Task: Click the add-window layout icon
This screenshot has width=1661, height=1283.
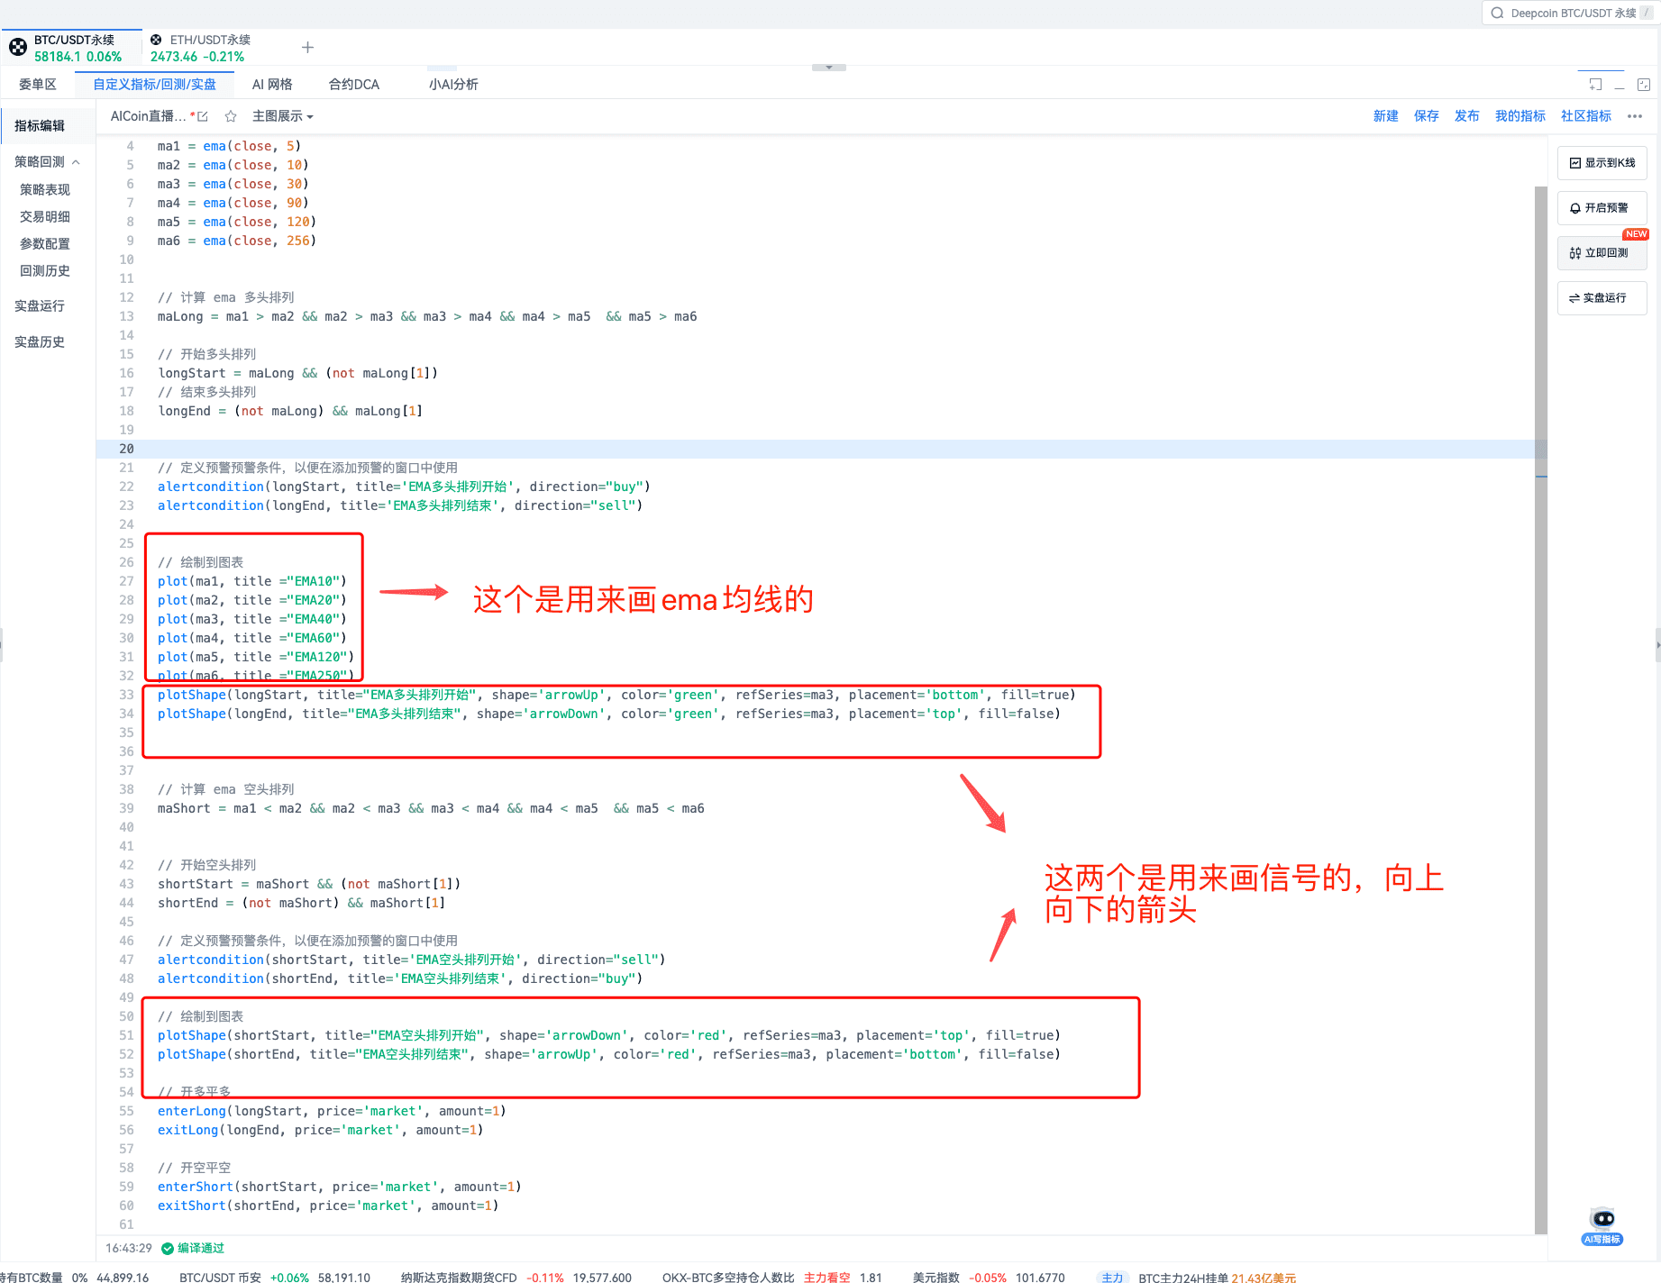Action: click(1595, 85)
